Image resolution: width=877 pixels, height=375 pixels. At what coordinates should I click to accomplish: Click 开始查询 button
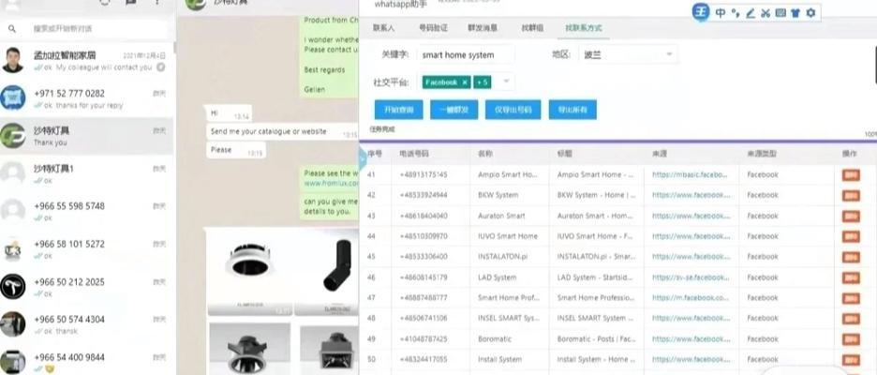point(398,110)
